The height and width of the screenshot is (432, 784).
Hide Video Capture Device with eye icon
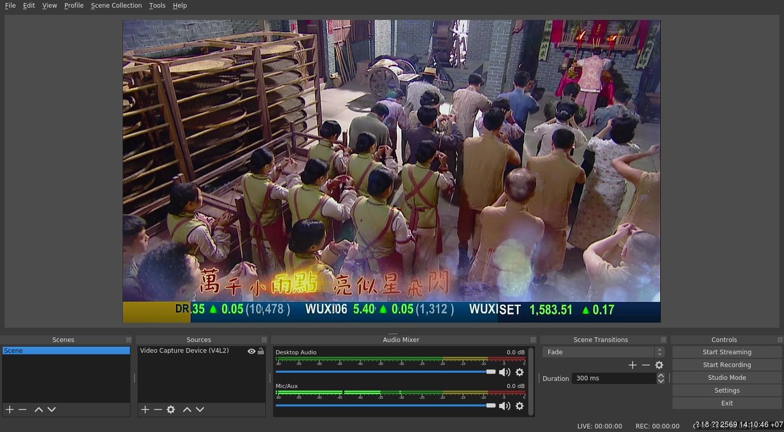tap(251, 351)
